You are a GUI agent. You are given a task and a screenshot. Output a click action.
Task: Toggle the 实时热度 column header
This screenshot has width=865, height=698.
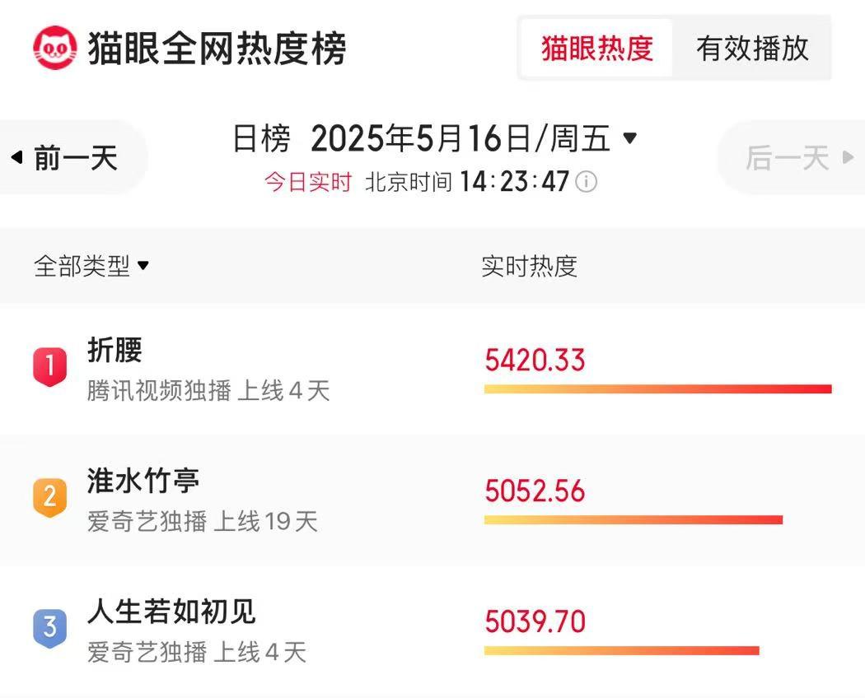click(530, 266)
